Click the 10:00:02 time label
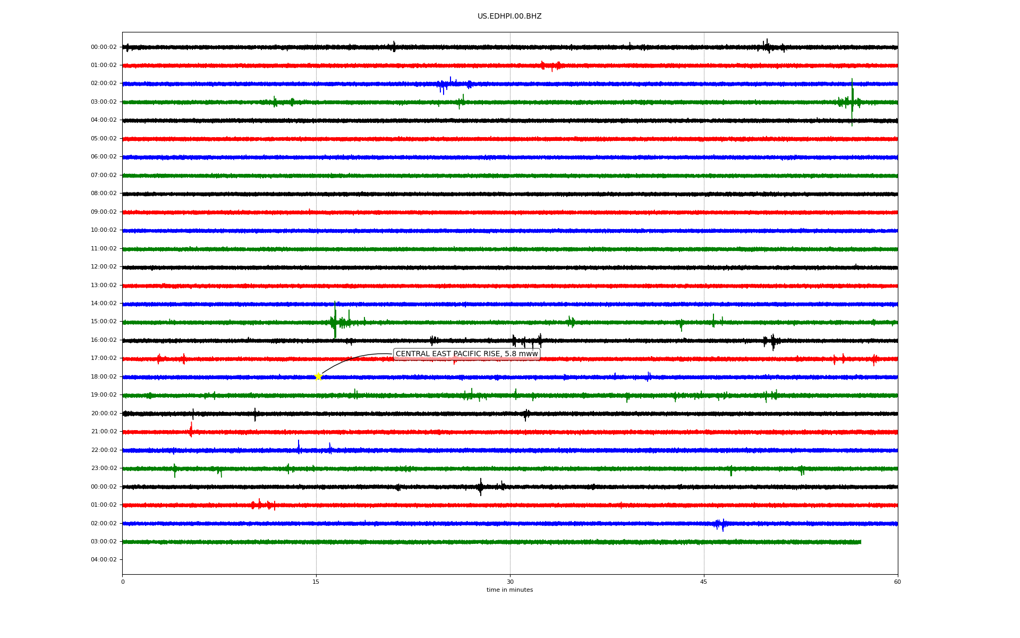 point(104,230)
